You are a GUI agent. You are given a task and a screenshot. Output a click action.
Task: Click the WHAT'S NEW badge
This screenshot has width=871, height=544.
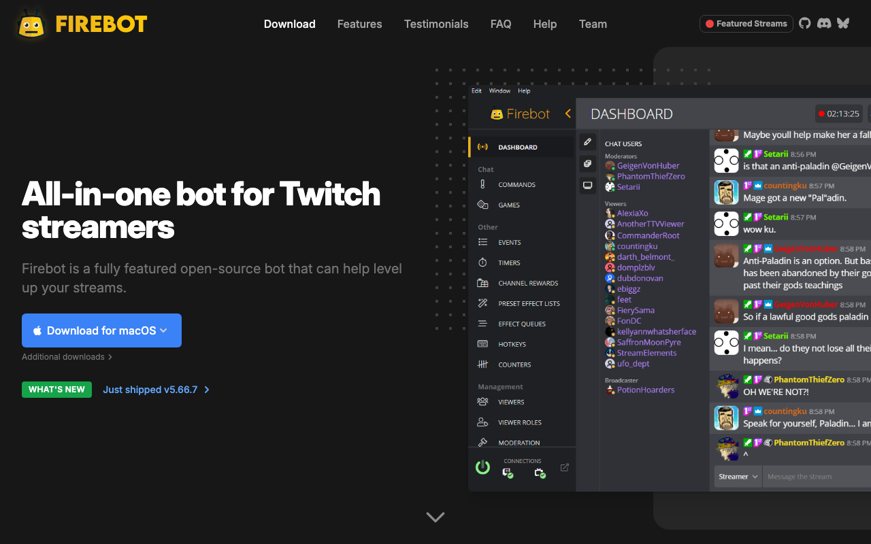[56, 390]
